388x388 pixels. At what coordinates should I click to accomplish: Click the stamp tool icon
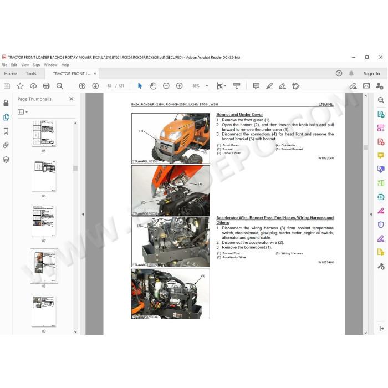point(295,86)
